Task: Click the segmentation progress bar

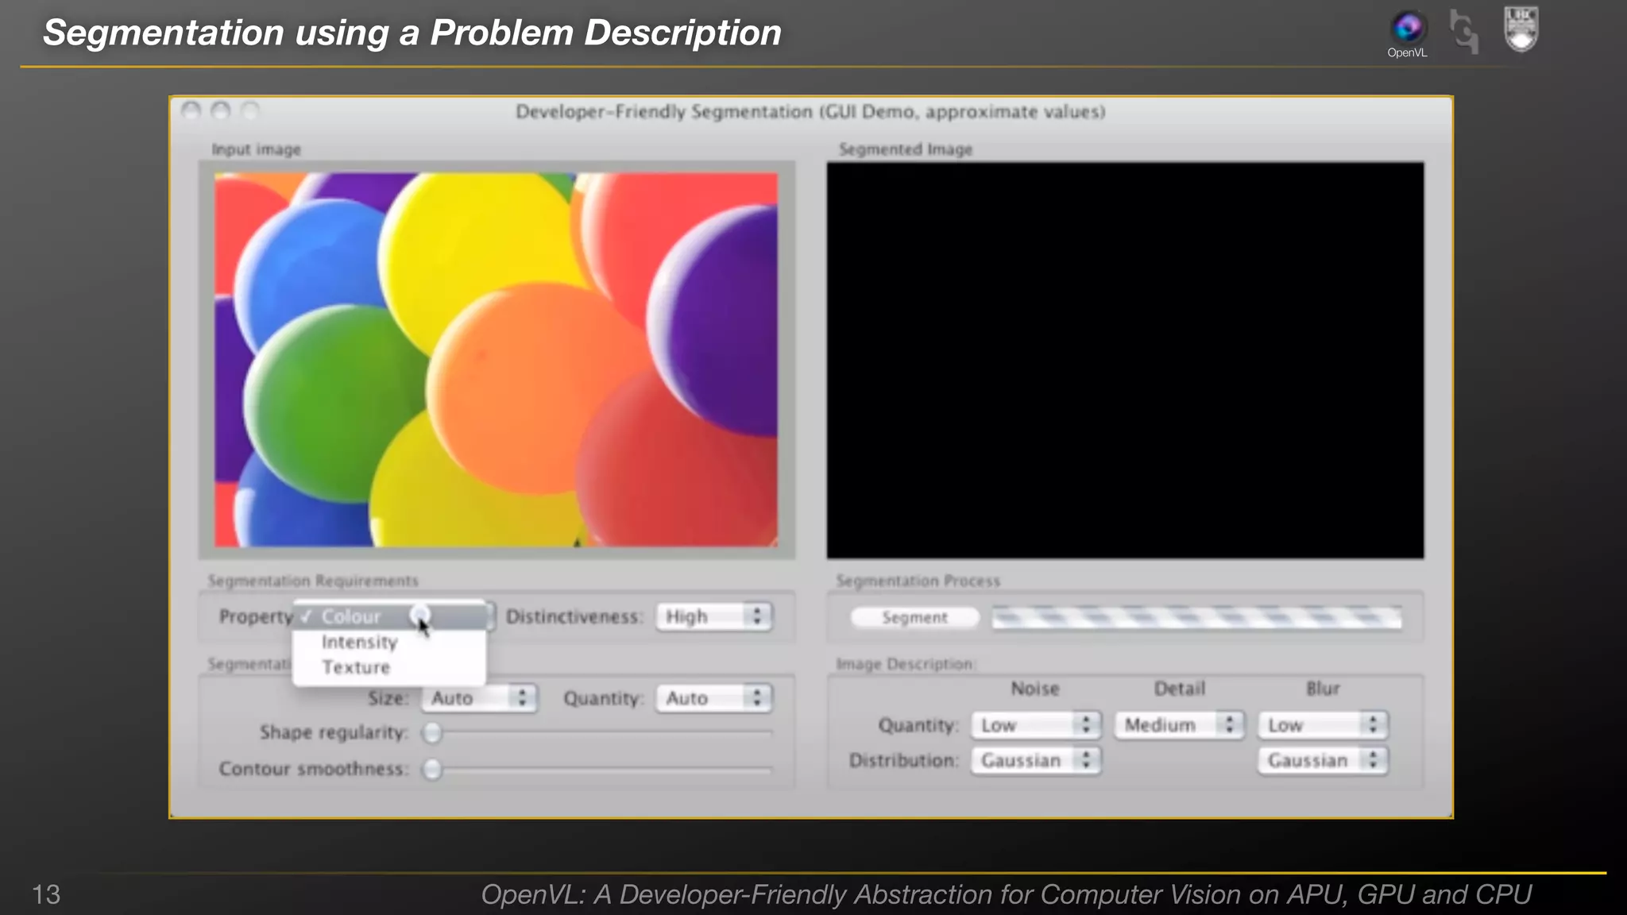Action: tap(1196, 617)
